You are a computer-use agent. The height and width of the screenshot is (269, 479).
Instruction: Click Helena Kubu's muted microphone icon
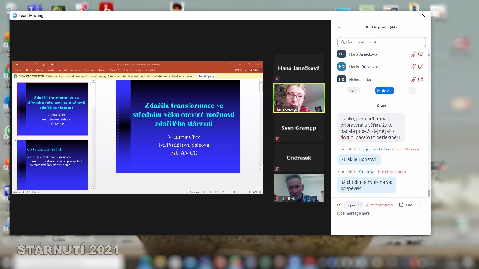[x=413, y=79]
